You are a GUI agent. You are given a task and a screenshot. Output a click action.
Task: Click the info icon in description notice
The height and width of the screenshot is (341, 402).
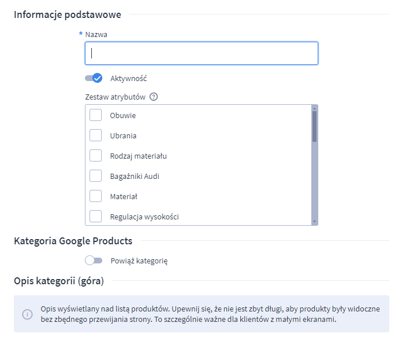click(27, 314)
